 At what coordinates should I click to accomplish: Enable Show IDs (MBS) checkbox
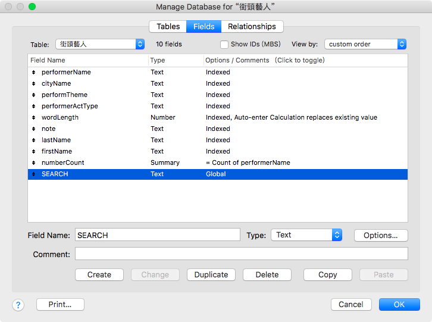pos(224,45)
